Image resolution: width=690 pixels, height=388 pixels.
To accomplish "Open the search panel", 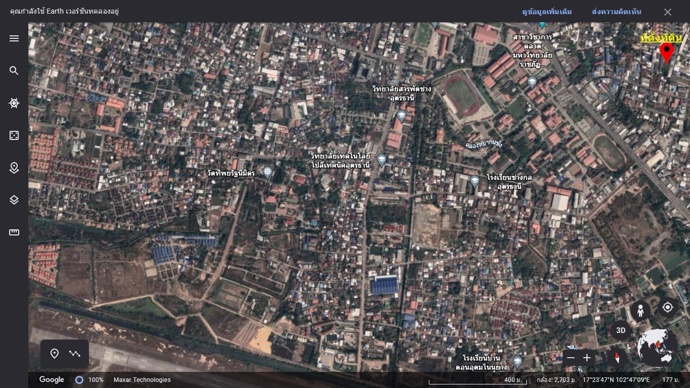I will tap(14, 70).
